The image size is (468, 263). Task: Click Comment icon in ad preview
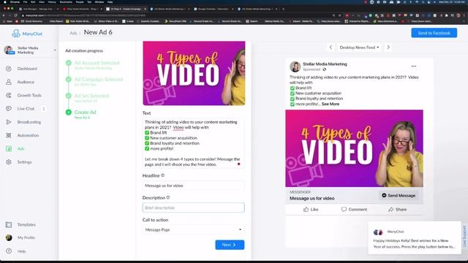pyautogui.click(x=344, y=210)
